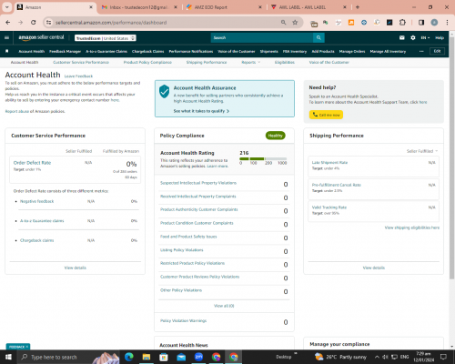This screenshot has width=455, height=364.
Task: Click the zoom magnifier in address bar
Action: click(283, 23)
